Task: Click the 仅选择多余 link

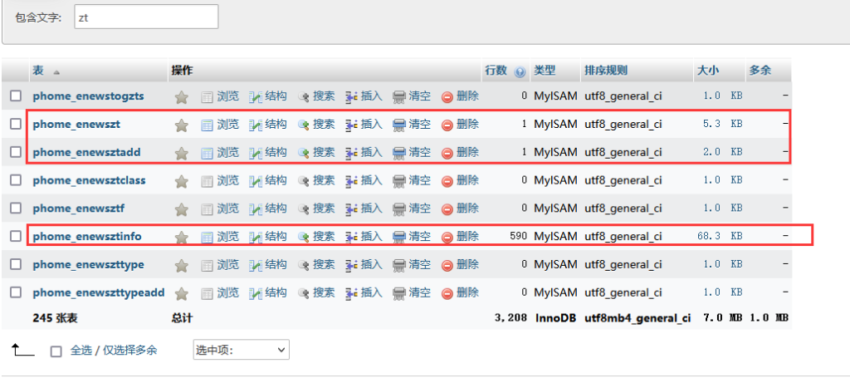Action: [130, 351]
